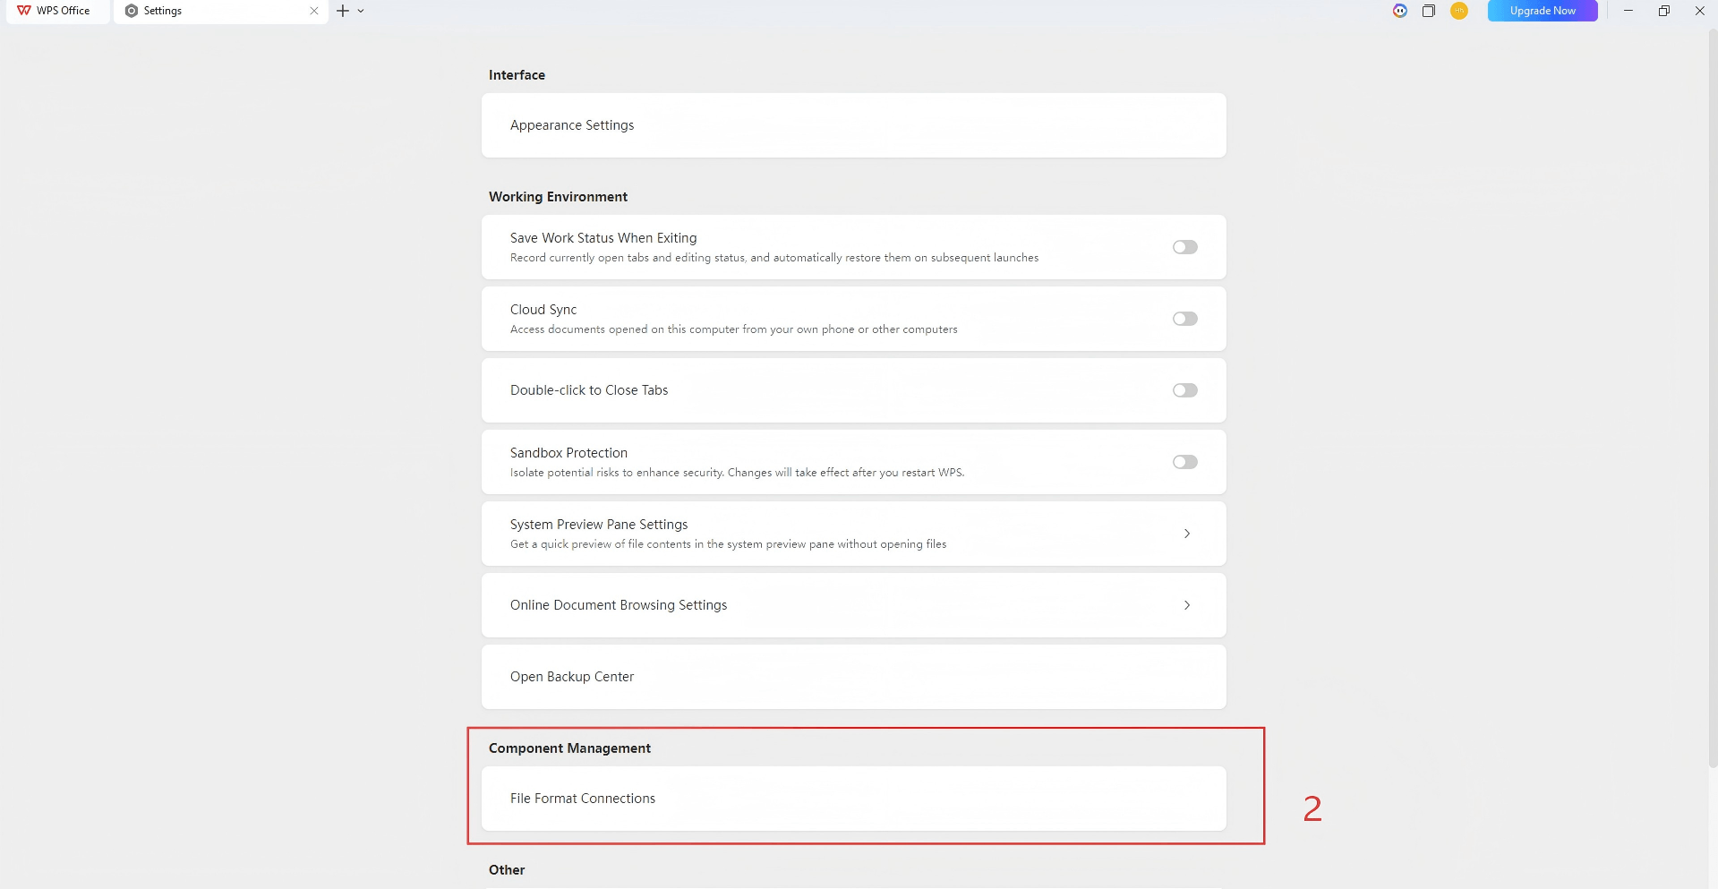Enable Save Work Status When Exiting
Screen dimensions: 1718x889
(1184, 247)
